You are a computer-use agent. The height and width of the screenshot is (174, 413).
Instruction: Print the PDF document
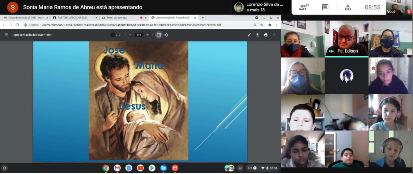click(x=266, y=35)
